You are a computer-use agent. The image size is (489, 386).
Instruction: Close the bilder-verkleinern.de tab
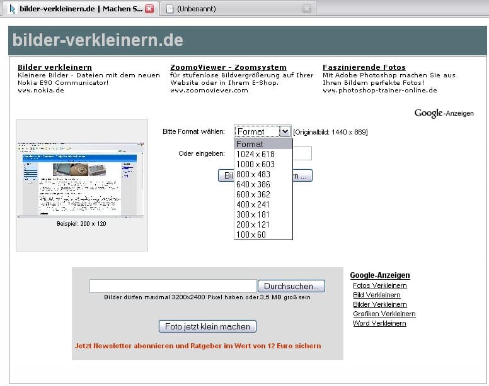pyautogui.click(x=150, y=9)
